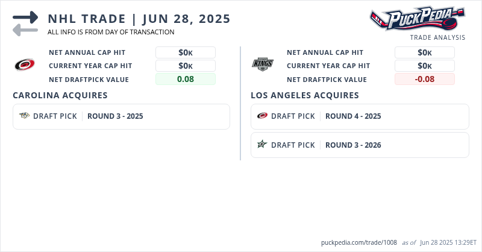Click the Los Angeles Kings team logo

(x=263, y=64)
